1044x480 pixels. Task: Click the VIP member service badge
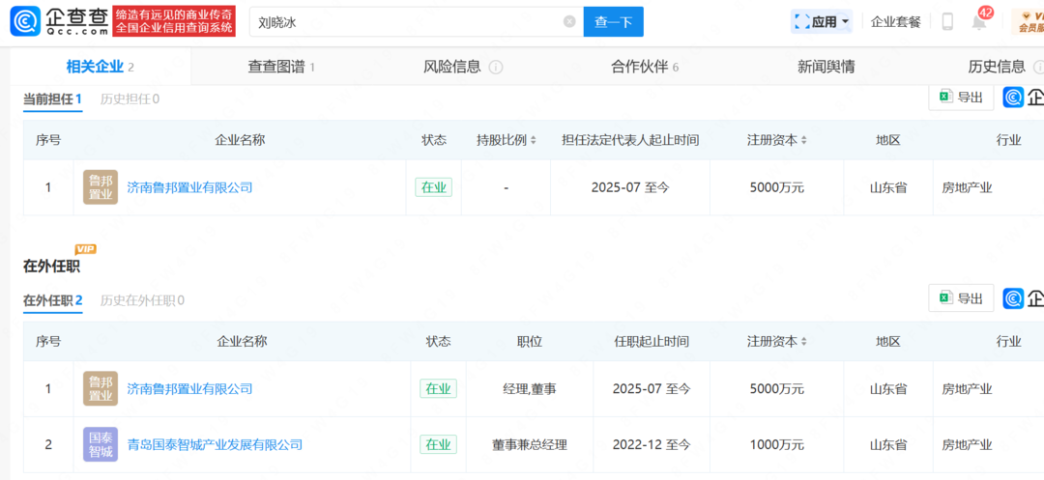pos(1028,22)
